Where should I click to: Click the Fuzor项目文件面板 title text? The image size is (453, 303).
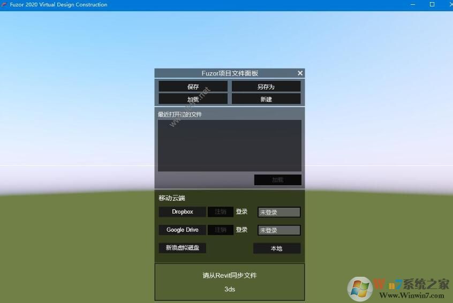230,73
